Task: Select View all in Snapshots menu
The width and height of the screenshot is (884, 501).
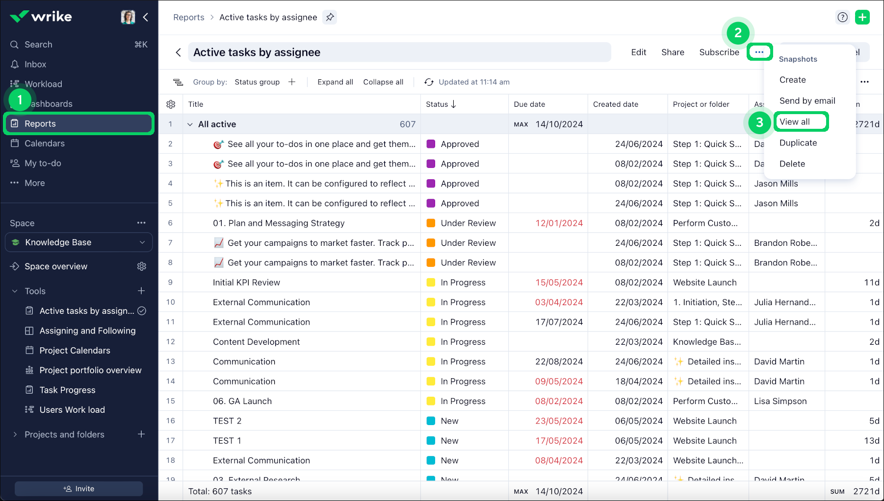Action: tap(795, 122)
